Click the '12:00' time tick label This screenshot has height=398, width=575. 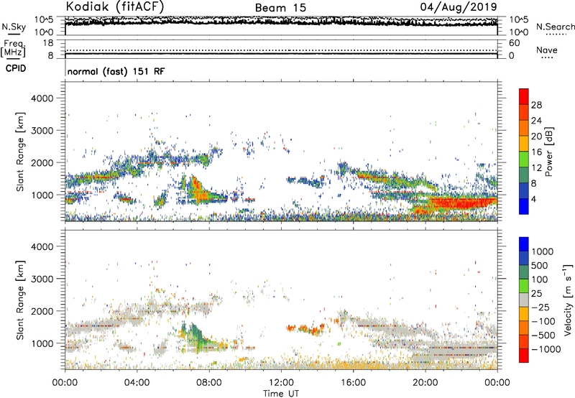(281, 383)
